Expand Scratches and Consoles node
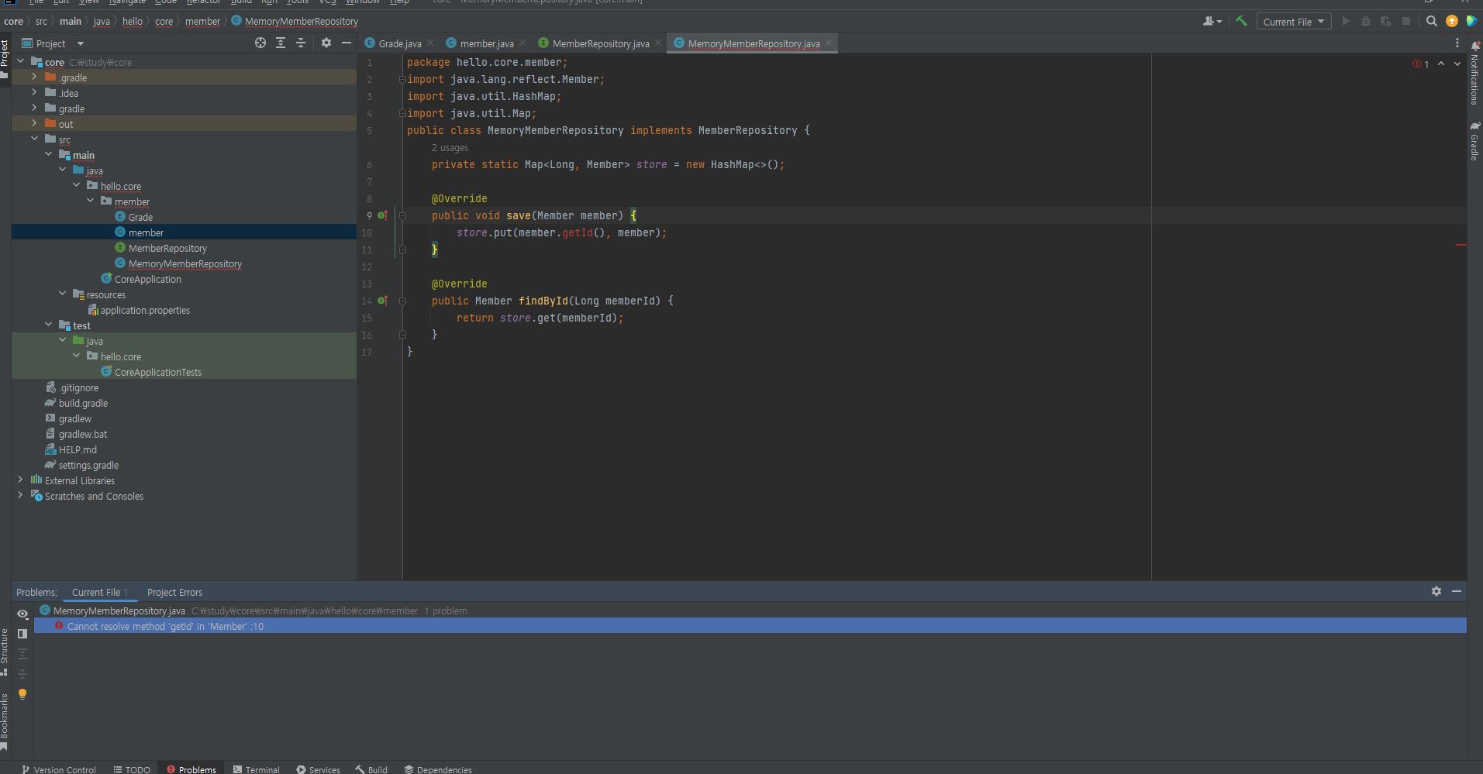This screenshot has width=1483, height=774. pyautogui.click(x=20, y=496)
